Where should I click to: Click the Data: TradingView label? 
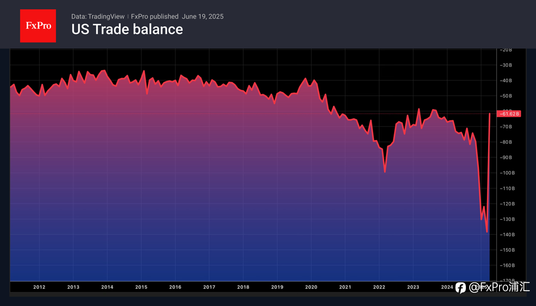click(98, 16)
